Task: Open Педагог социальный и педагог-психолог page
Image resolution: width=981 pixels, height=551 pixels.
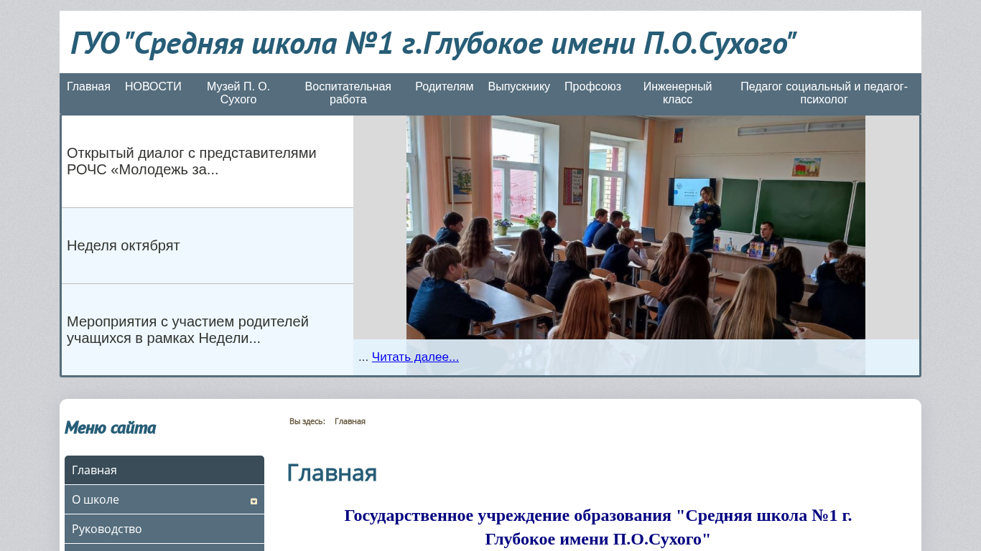Action: (824, 93)
